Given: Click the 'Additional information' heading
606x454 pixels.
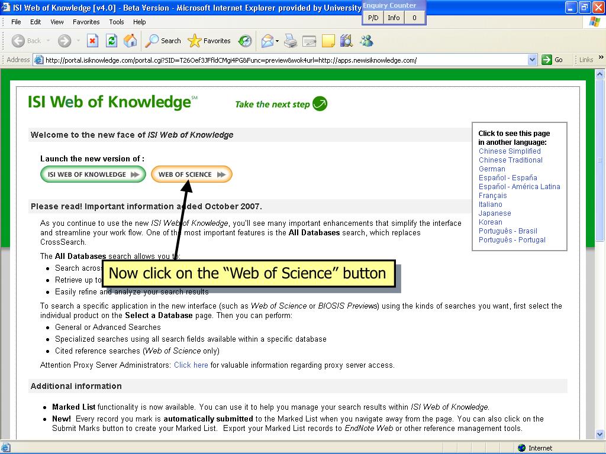Looking at the screenshot, I should point(76,386).
